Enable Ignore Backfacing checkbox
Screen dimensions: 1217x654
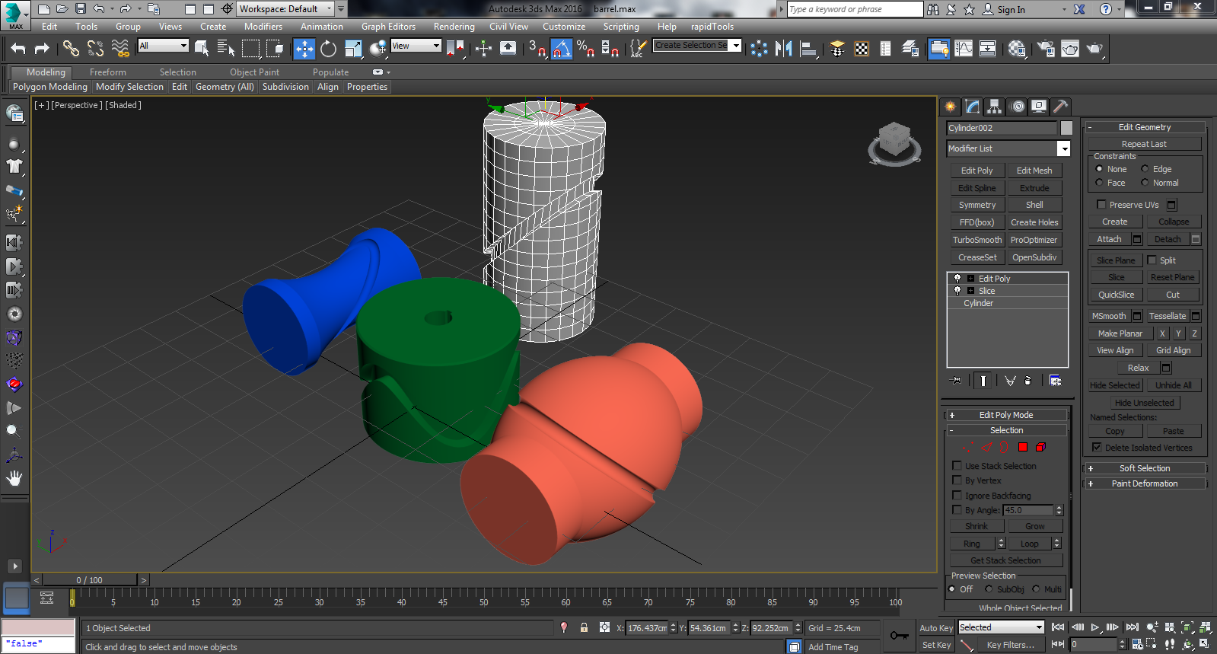(957, 496)
